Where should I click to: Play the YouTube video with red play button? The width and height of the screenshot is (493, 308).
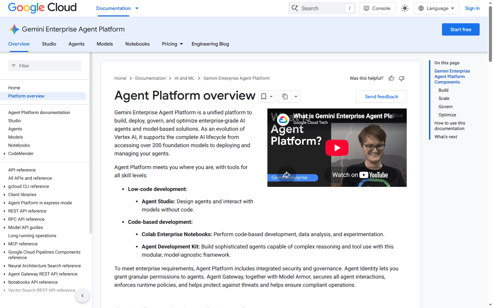[x=337, y=148]
